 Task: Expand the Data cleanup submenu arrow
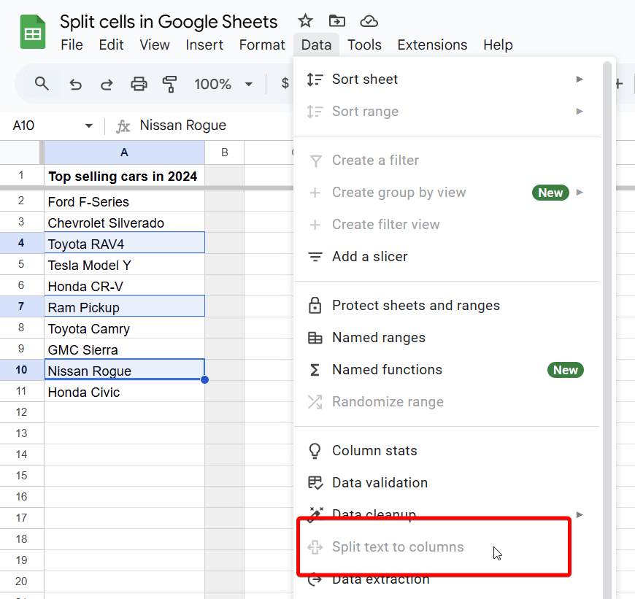pyautogui.click(x=580, y=515)
